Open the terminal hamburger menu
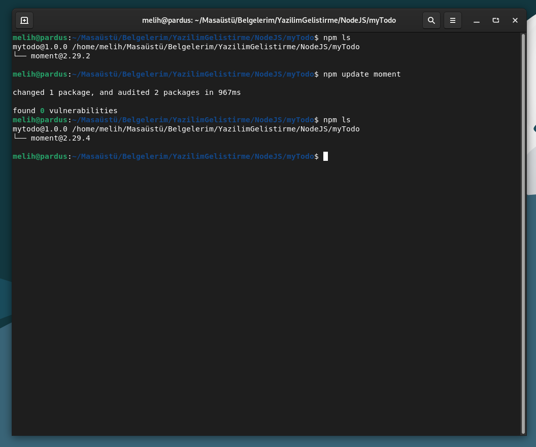Screen dimensions: 536x447 pyautogui.click(x=453, y=20)
